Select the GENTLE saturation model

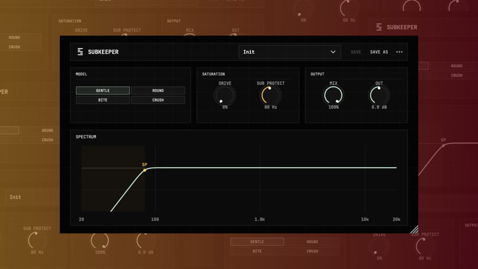click(x=103, y=91)
